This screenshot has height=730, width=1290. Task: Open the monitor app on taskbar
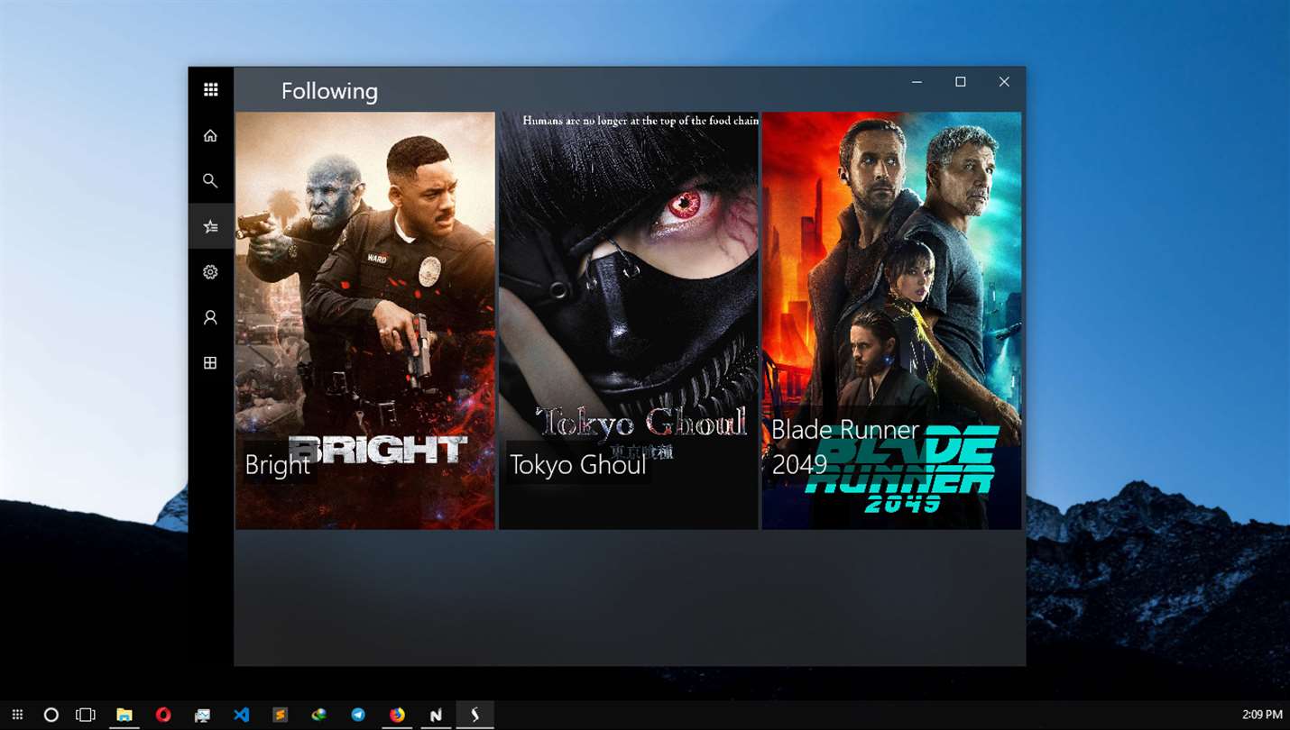tap(202, 715)
